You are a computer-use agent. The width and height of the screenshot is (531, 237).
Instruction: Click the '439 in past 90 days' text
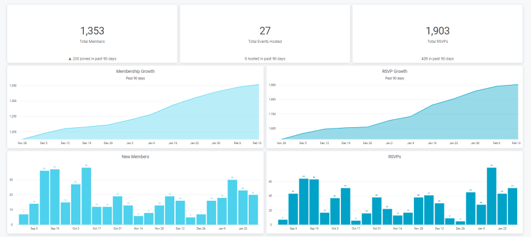tap(437, 59)
